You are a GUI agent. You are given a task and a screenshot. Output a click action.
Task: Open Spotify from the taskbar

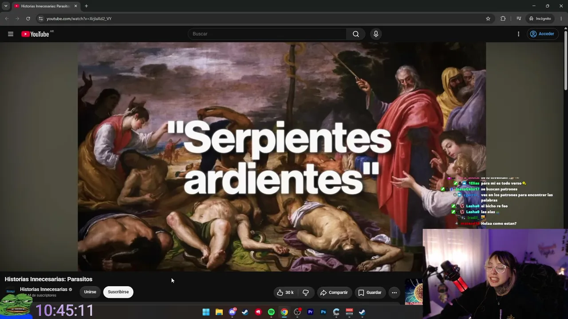click(x=271, y=312)
